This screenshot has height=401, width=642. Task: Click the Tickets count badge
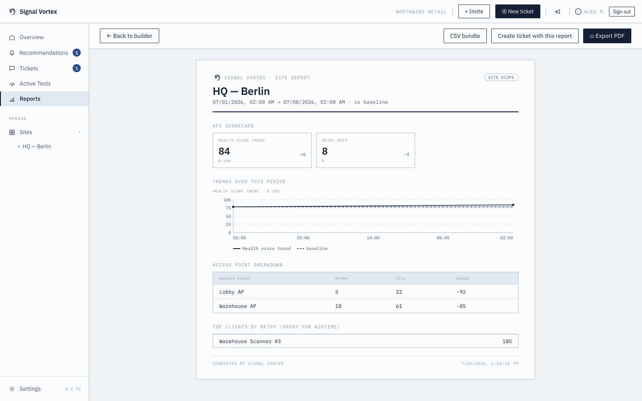point(77,68)
